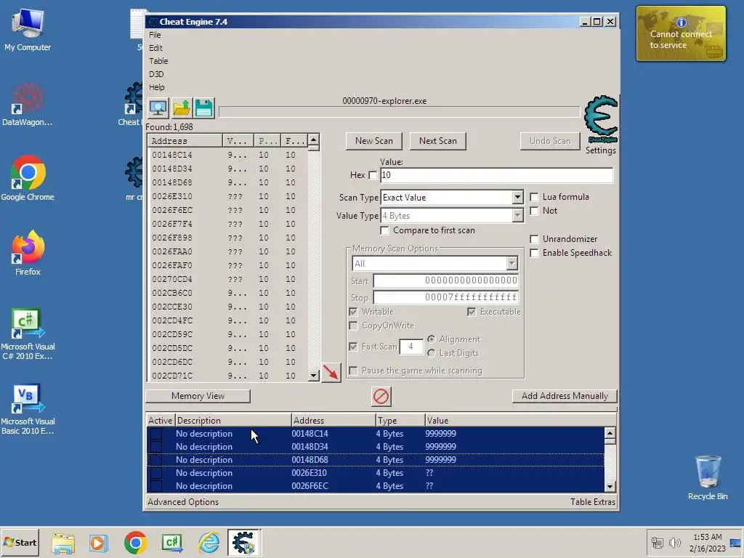The image size is (744, 558).
Task: Click Add Address Manually
Action: (565, 396)
